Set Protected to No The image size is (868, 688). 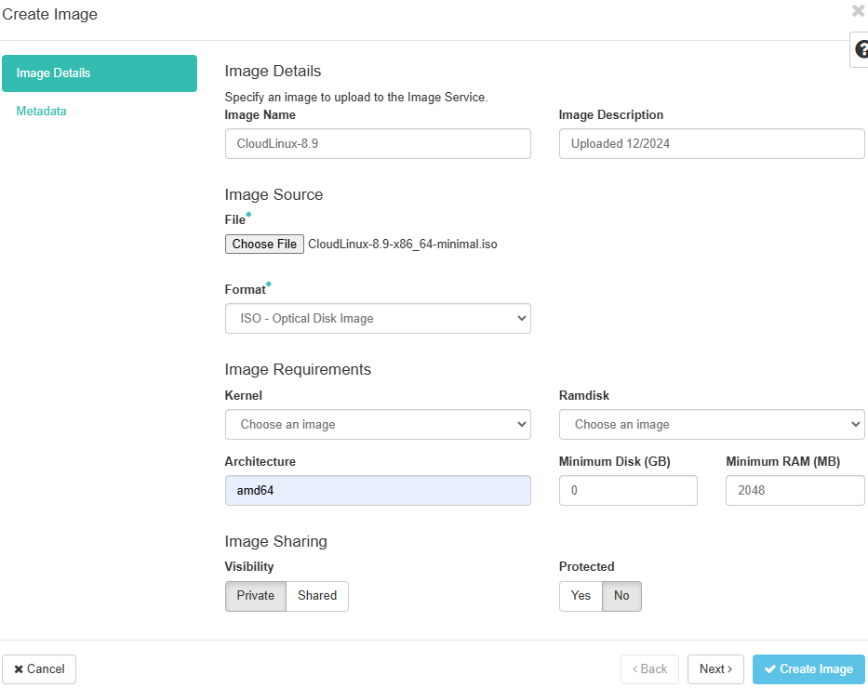(621, 596)
